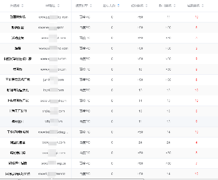Sort by the url地址 column arrows
218x180 pixels.
pyautogui.click(x=58, y=6)
